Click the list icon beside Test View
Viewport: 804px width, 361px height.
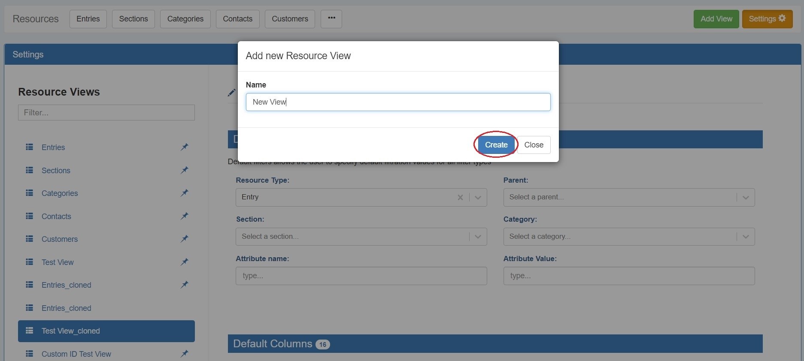[30, 262]
